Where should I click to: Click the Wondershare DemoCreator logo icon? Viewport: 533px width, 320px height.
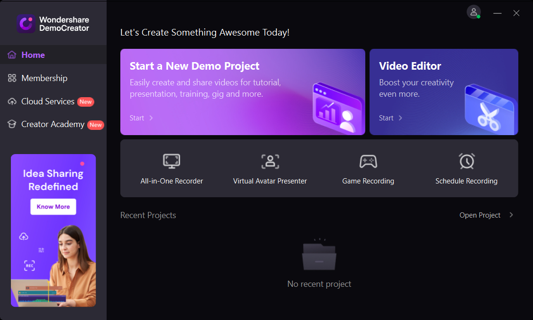pos(26,24)
